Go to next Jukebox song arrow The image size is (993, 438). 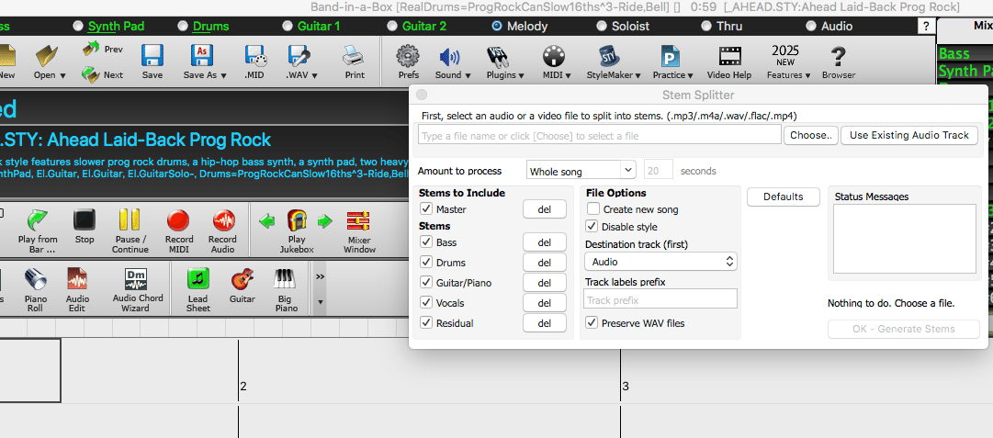[x=325, y=221]
